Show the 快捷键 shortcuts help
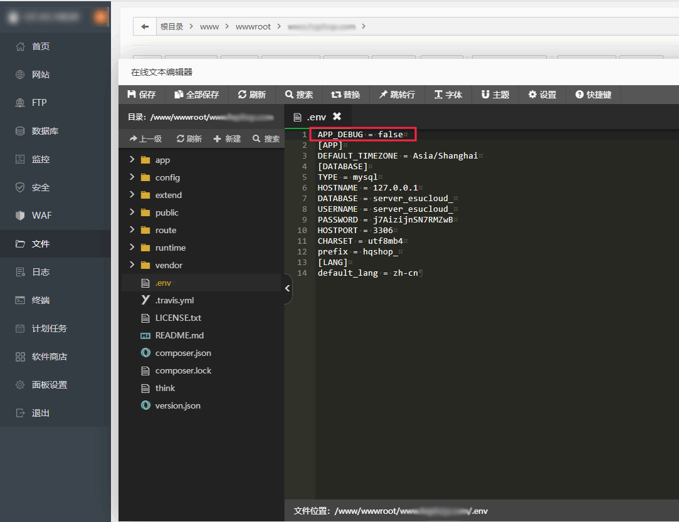The width and height of the screenshot is (679, 522). [x=593, y=95]
